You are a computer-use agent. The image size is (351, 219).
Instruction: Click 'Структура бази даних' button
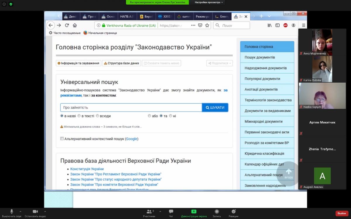(121, 63)
